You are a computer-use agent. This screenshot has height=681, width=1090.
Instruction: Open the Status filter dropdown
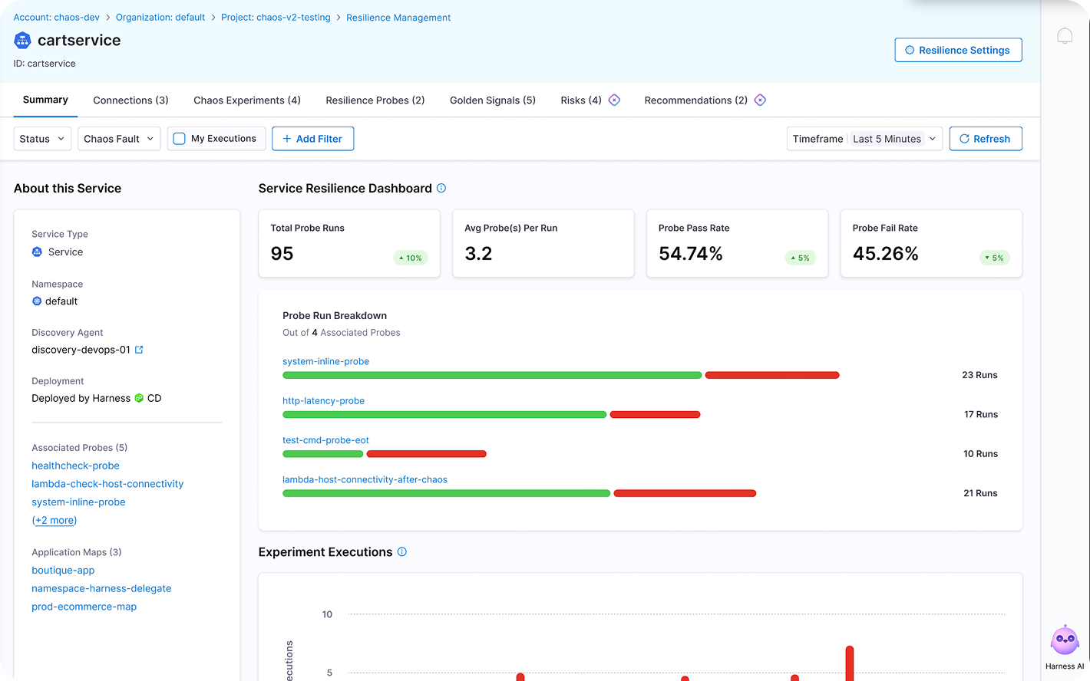coord(42,139)
